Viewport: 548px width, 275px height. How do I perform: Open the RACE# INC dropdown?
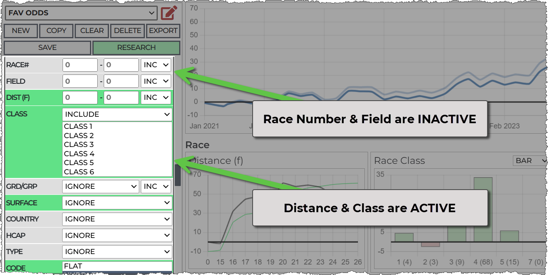click(156, 65)
